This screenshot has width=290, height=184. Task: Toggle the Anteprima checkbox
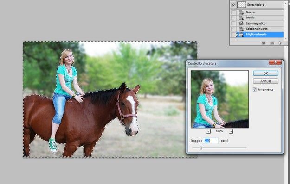click(x=255, y=90)
